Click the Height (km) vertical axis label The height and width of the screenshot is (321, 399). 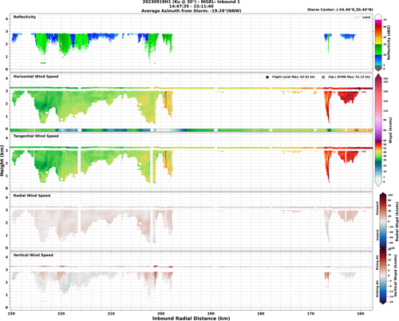tap(2, 160)
